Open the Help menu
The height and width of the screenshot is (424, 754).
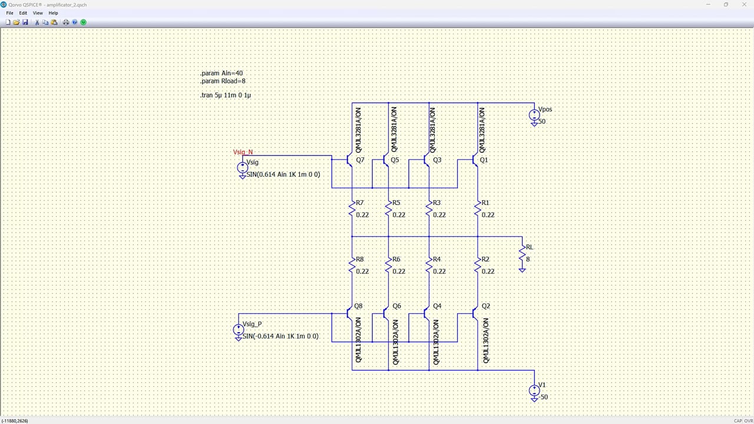pyautogui.click(x=53, y=13)
